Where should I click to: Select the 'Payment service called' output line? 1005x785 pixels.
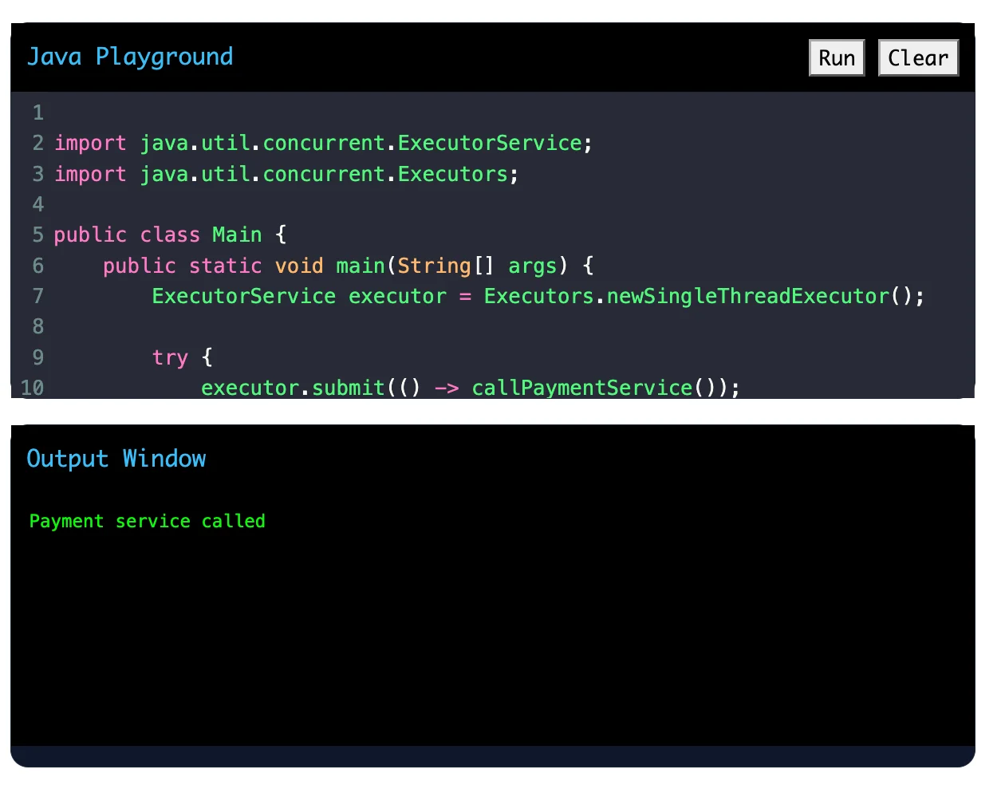(x=148, y=521)
